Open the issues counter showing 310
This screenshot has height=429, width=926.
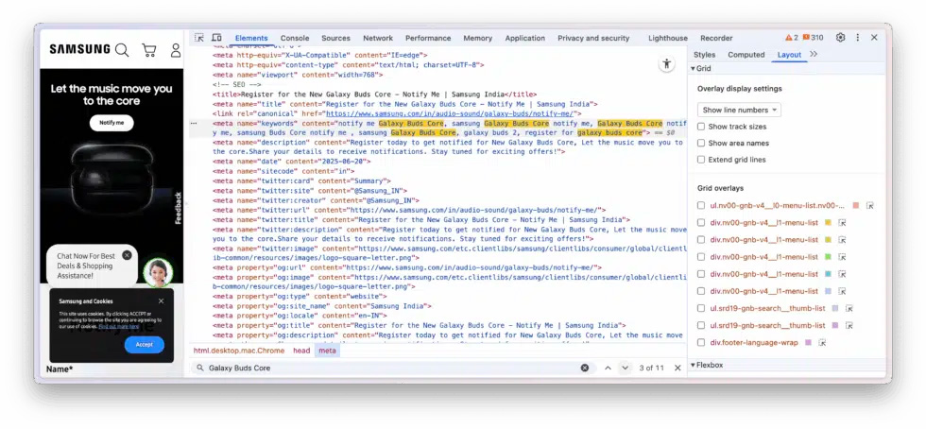(x=814, y=37)
